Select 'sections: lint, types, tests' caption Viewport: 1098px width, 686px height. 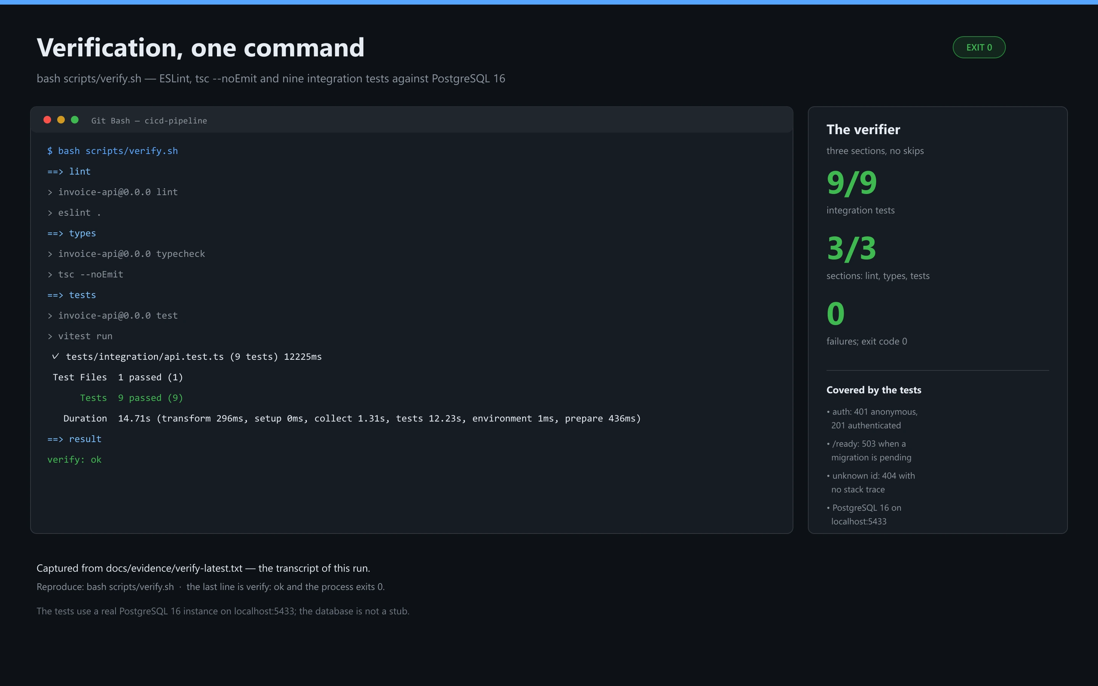click(x=878, y=276)
